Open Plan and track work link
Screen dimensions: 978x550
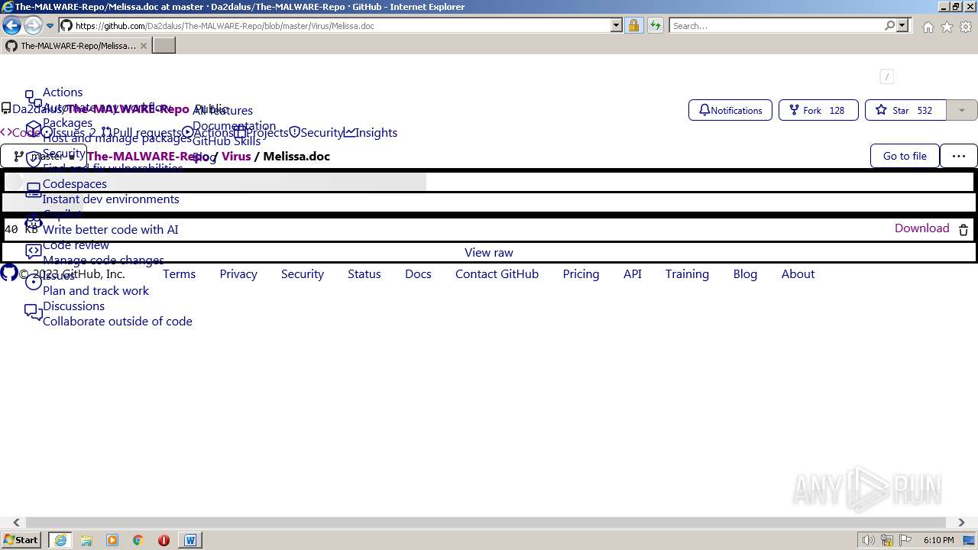click(96, 290)
